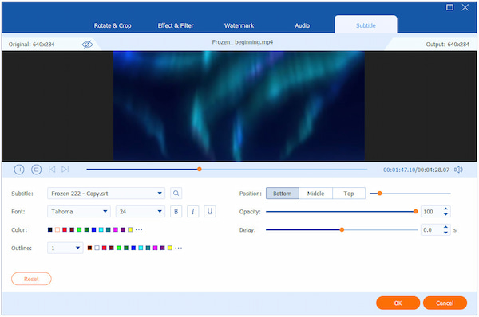Maximize the editor window
The image size is (479, 317).
tap(449, 7)
